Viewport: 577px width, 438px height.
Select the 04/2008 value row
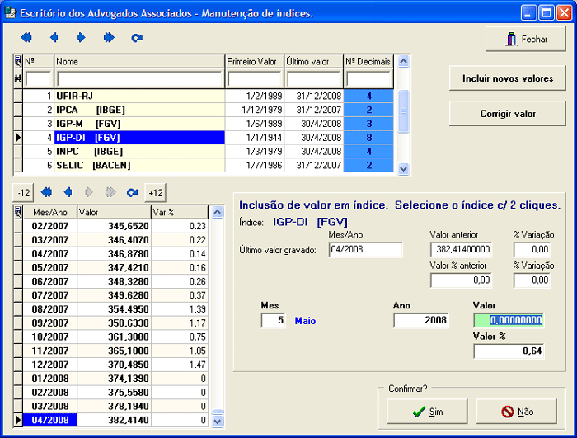(110, 420)
